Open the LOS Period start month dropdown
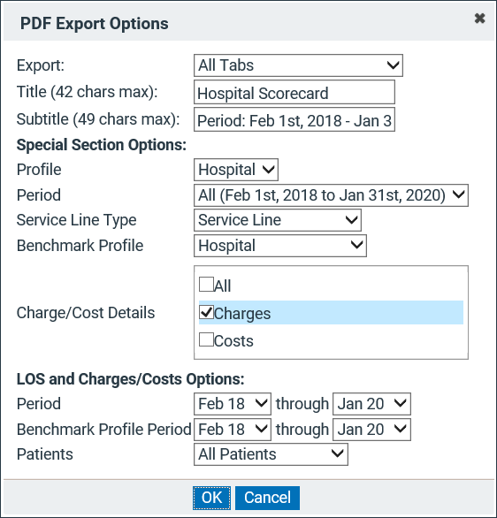 (x=233, y=404)
